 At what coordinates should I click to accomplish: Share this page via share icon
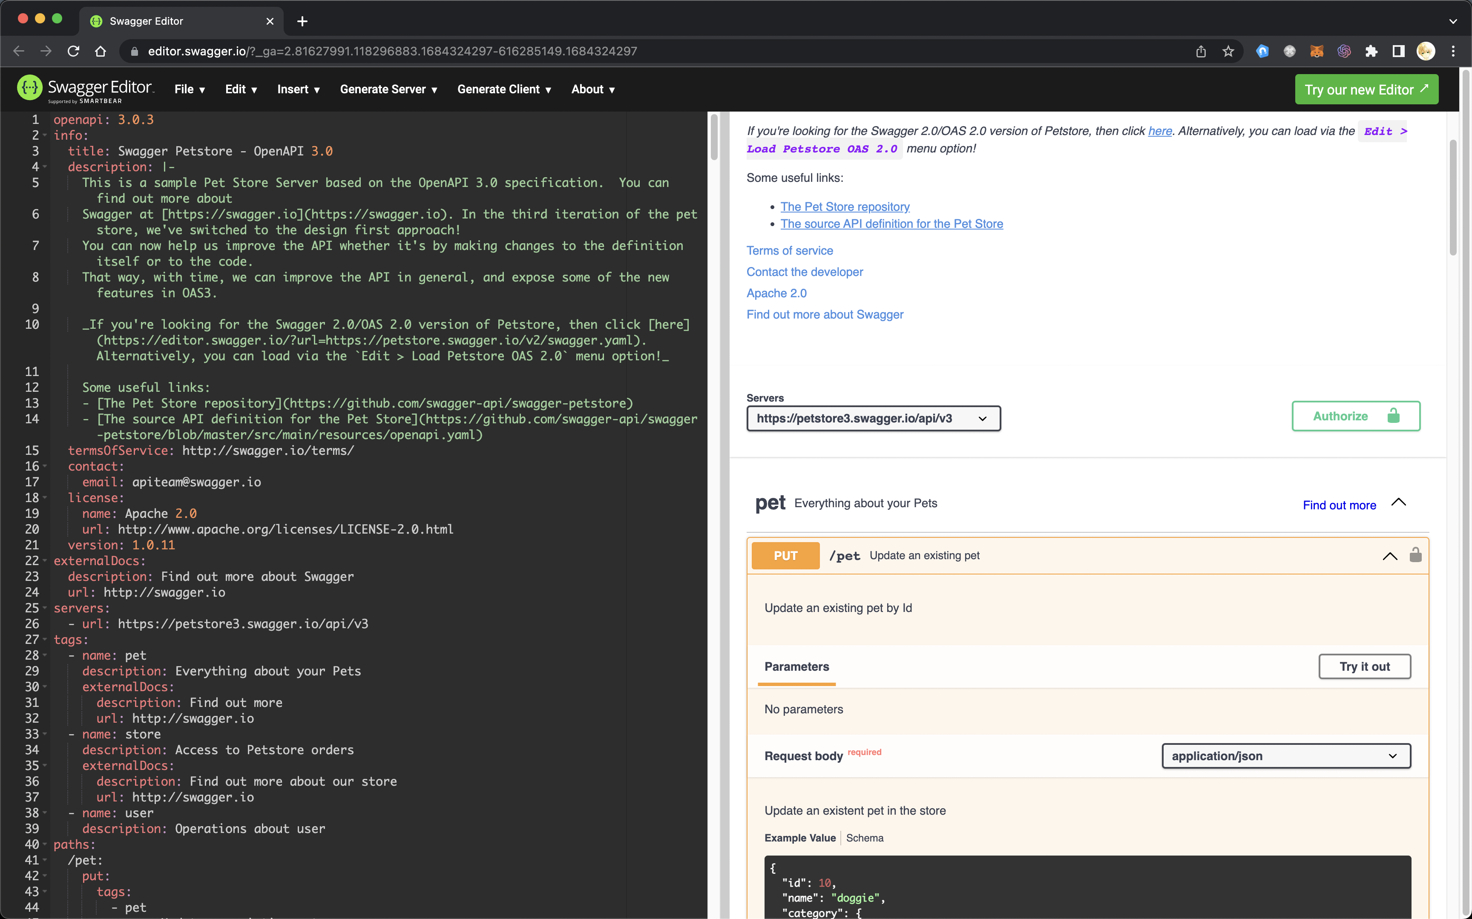[x=1200, y=51]
